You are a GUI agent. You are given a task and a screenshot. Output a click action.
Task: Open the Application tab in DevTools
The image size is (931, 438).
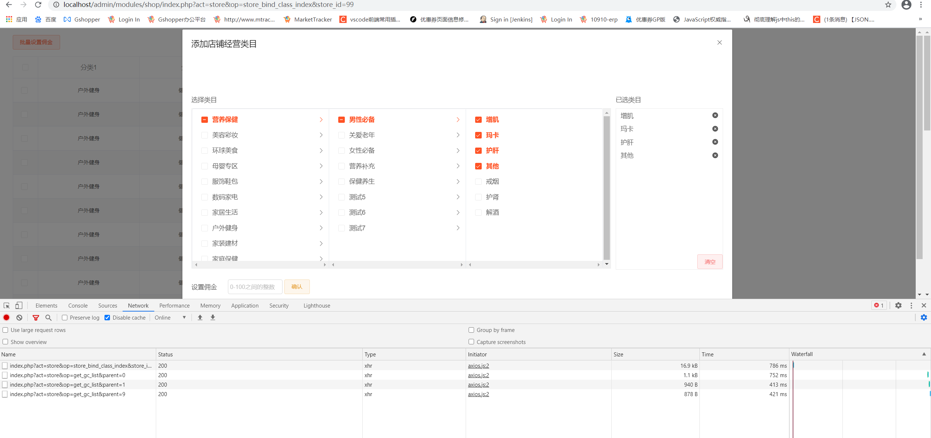245,306
